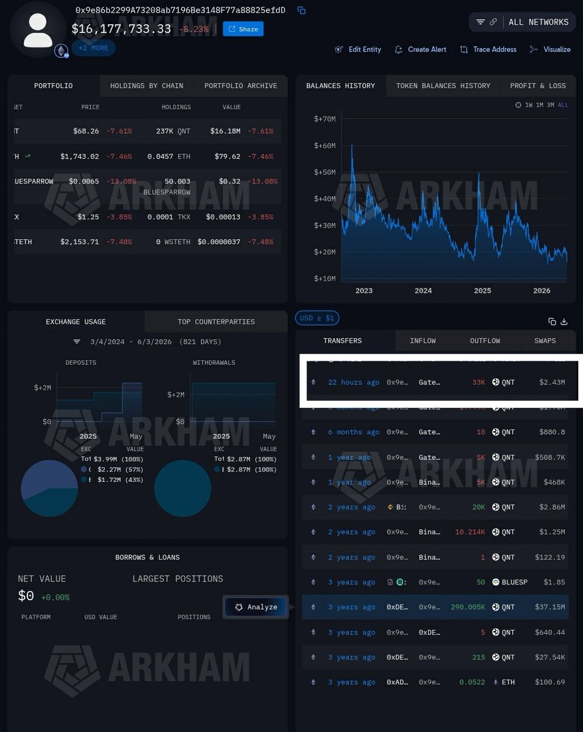Image resolution: width=583 pixels, height=732 pixels.
Task: Click the blue Share button
Action: [x=243, y=29]
